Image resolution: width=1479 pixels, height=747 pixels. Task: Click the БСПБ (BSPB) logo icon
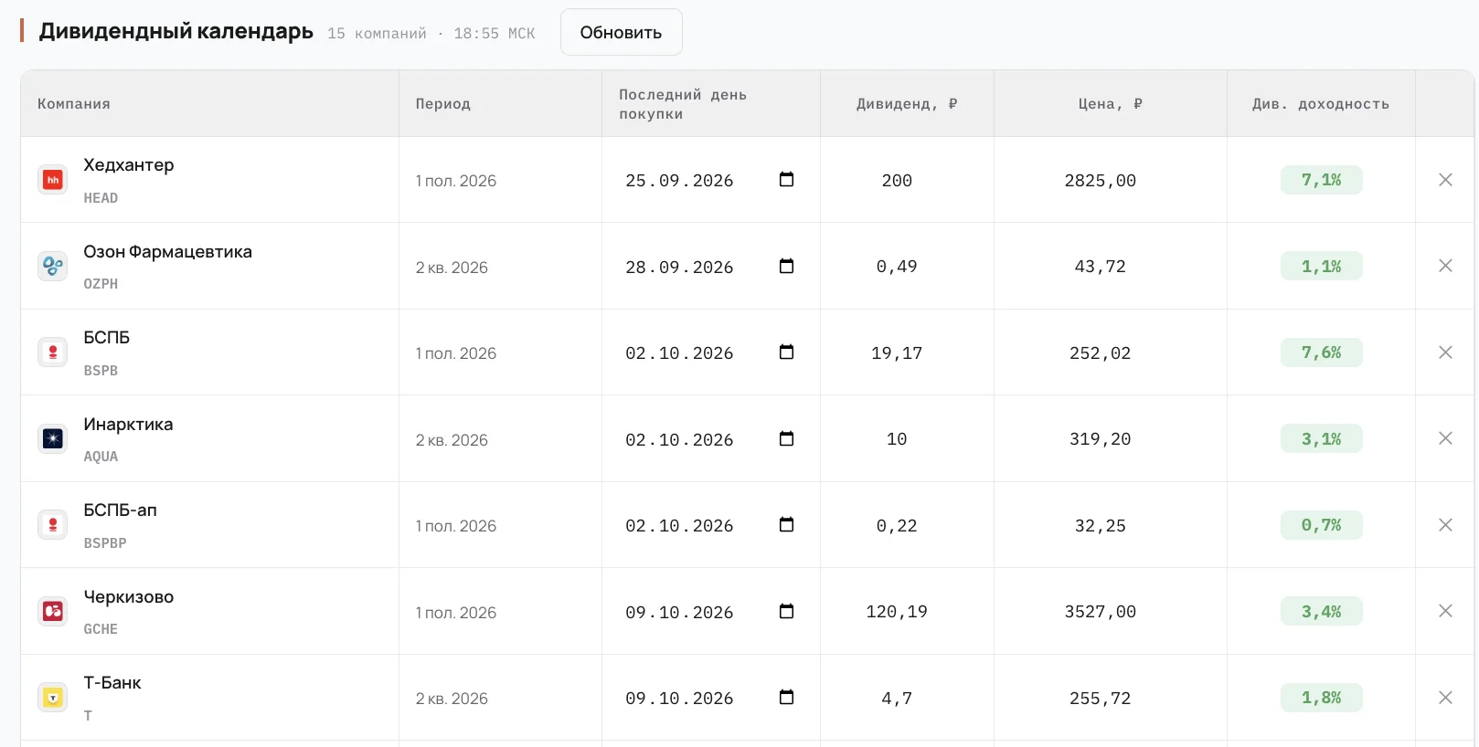pyautogui.click(x=53, y=352)
